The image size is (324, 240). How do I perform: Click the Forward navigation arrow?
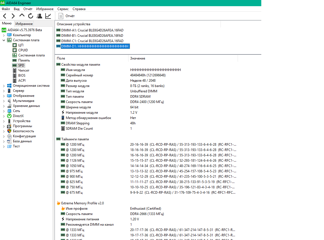[13, 16]
